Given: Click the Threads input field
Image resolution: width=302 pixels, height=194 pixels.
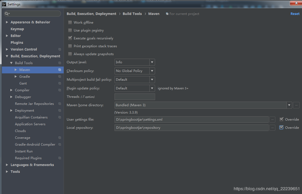Looking at the screenshot, I should pos(135,97).
